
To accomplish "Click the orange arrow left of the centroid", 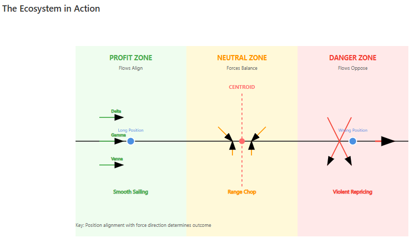I will coord(224,133).
